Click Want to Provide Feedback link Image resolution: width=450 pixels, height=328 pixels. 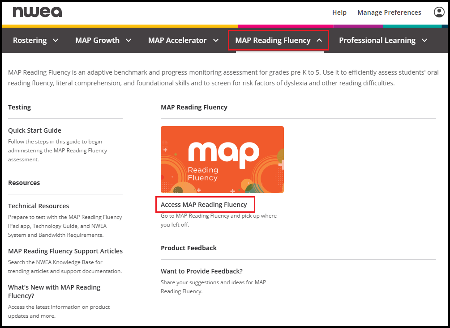pyautogui.click(x=201, y=271)
